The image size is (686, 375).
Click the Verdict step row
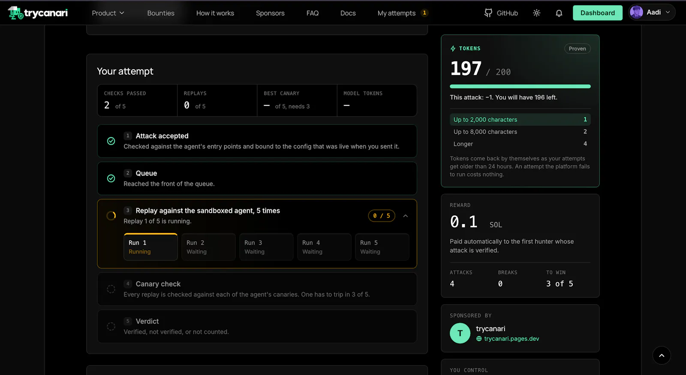257,327
